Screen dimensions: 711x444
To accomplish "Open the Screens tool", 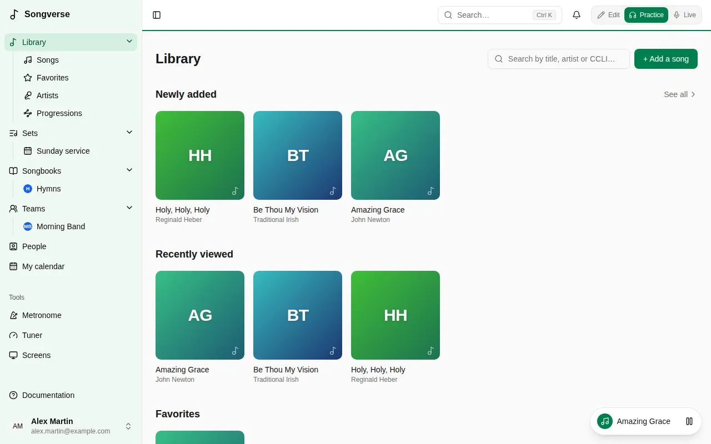I will [71, 355].
